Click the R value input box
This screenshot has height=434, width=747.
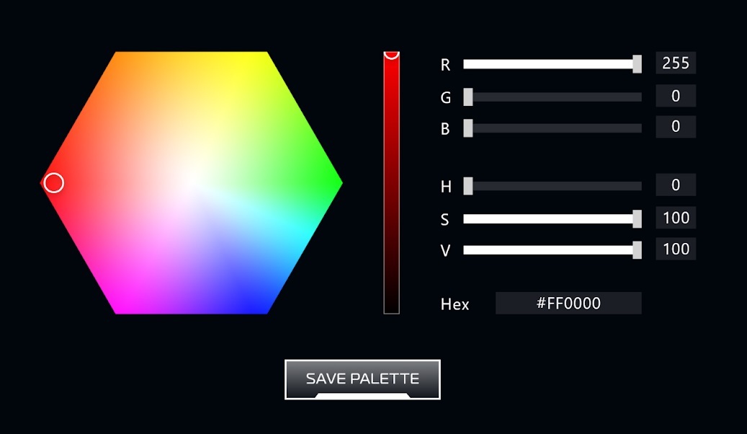click(675, 63)
